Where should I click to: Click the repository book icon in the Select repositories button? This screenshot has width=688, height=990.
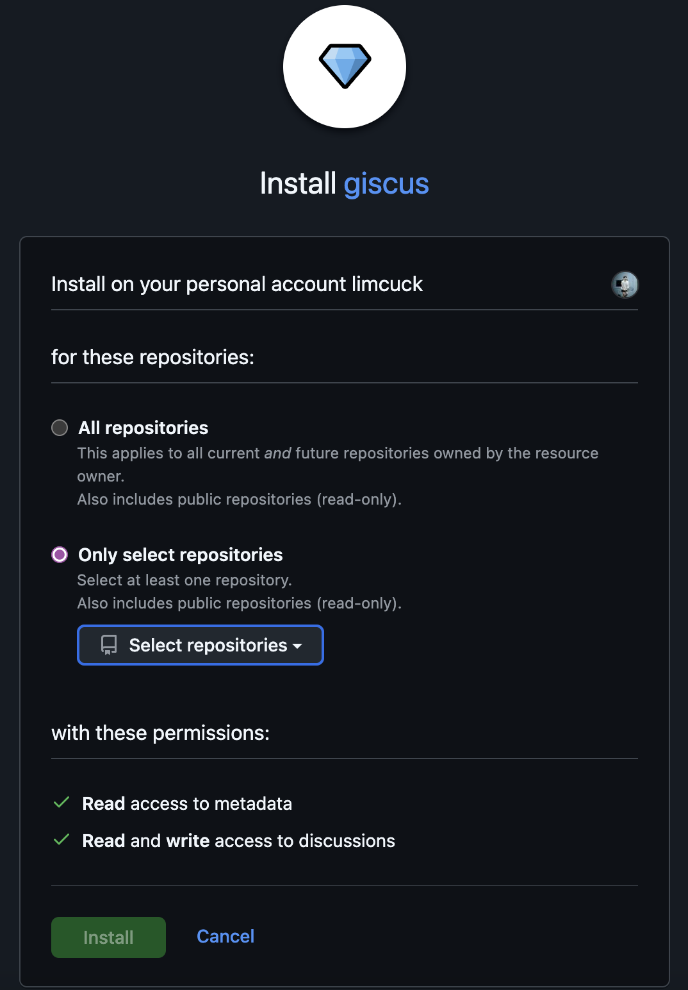(109, 645)
